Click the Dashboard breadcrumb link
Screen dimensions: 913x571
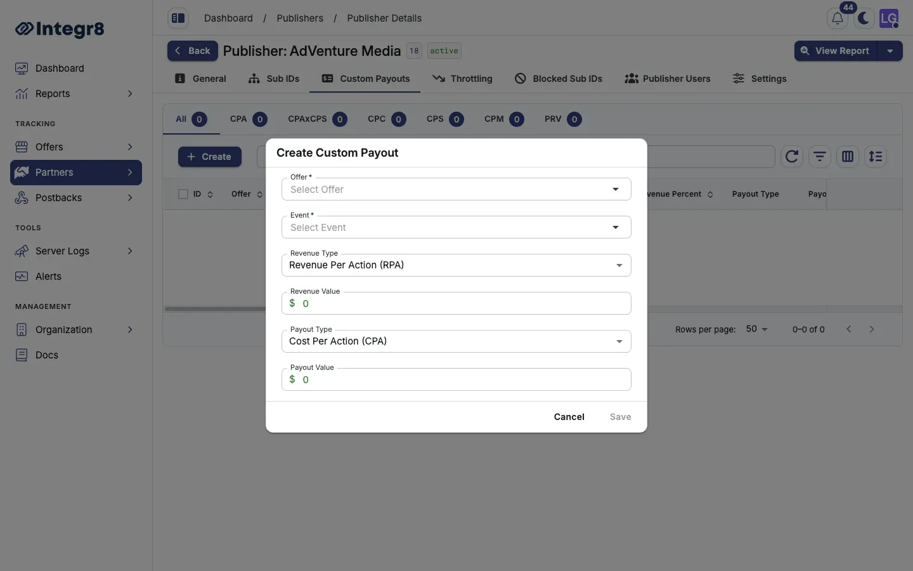click(228, 18)
